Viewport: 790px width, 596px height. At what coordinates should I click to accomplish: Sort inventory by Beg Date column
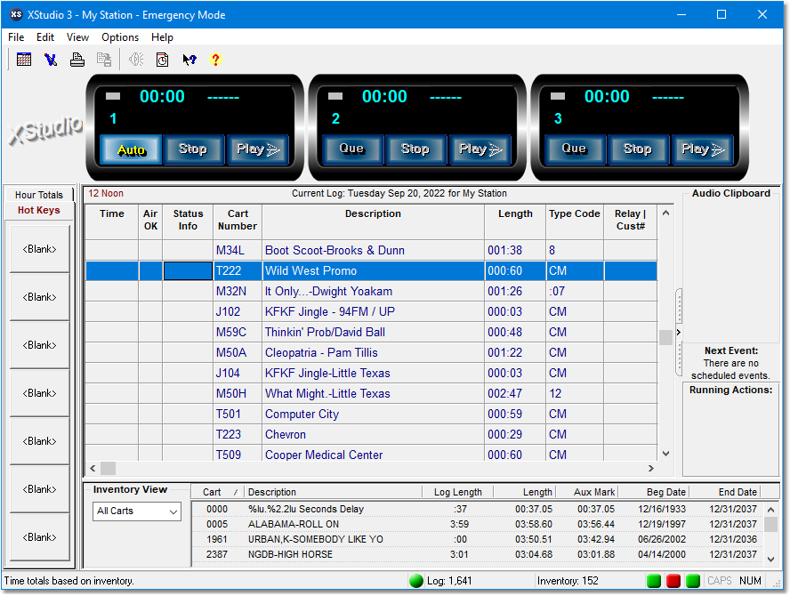[654, 492]
